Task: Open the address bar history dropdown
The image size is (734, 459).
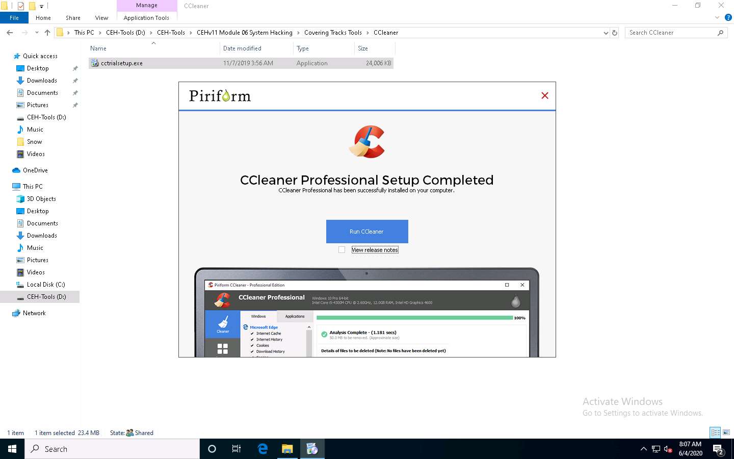Action: coord(606,33)
